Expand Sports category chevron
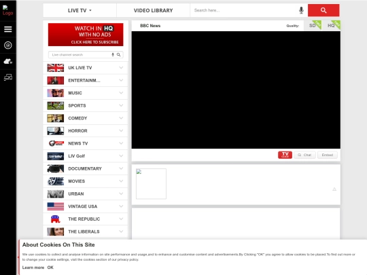The height and width of the screenshot is (275, 367). [121, 105]
